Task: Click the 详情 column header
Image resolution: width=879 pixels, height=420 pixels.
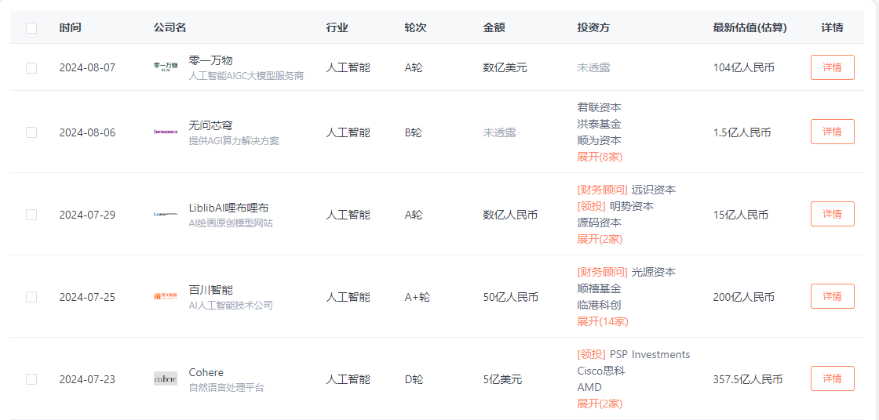Action: coord(833,28)
